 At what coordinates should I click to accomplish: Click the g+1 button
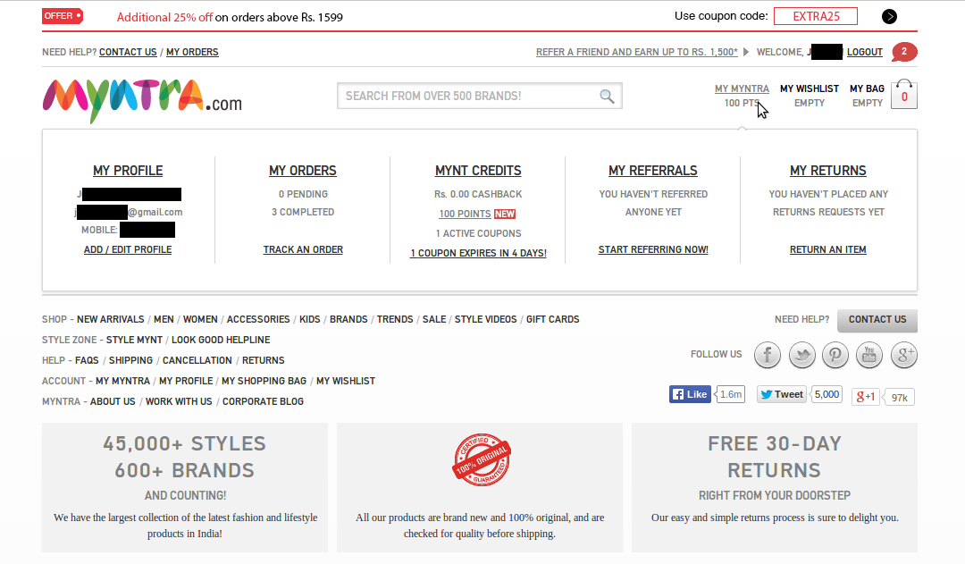pos(865,397)
